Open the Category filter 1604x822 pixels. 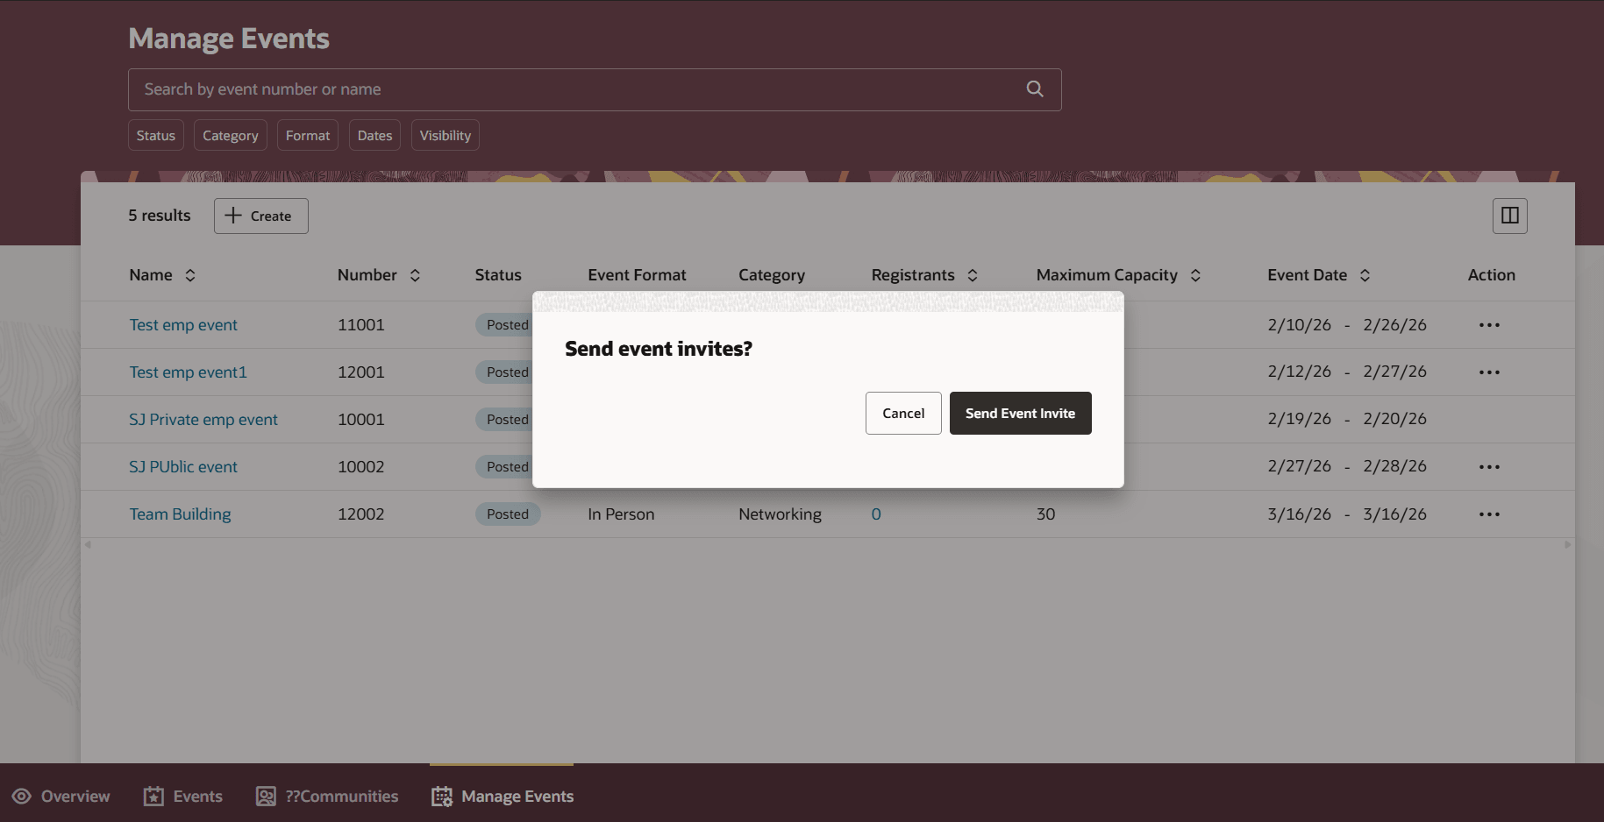coord(230,134)
